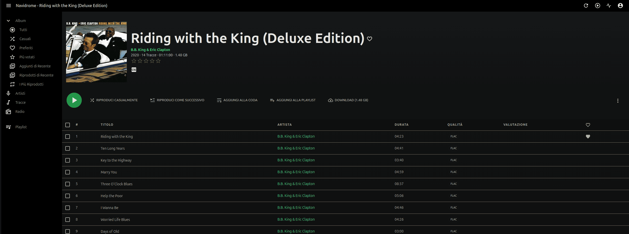The height and width of the screenshot is (234, 629).
Task: Love the album with heart beside title
Action: point(370,39)
